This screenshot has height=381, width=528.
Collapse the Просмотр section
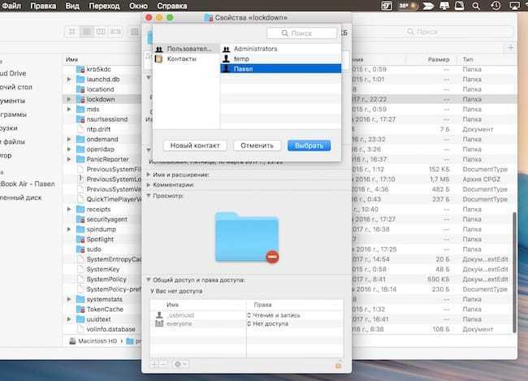pyautogui.click(x=149, y=196)
